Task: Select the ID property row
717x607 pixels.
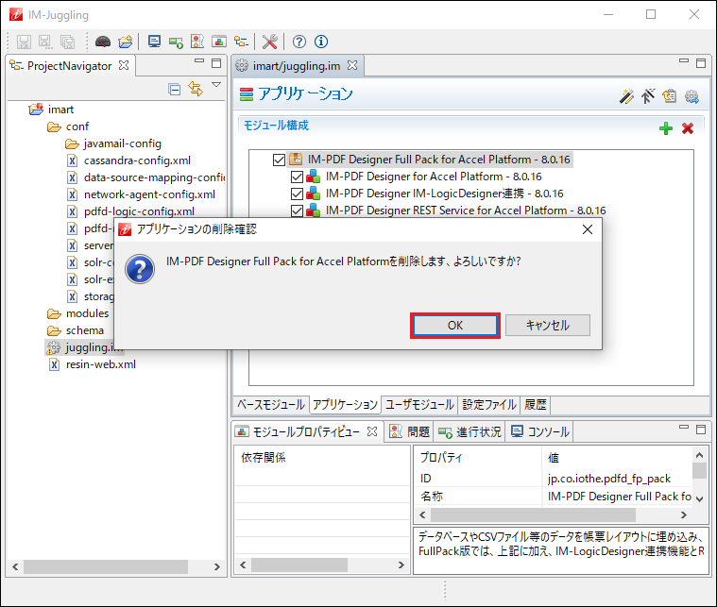Action: click(x=554, y=478)
